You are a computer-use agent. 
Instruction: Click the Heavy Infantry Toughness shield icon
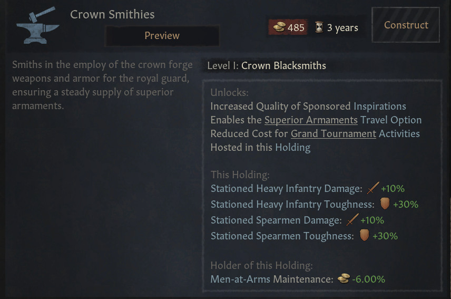pyautogui.click(x=385, y=204)
